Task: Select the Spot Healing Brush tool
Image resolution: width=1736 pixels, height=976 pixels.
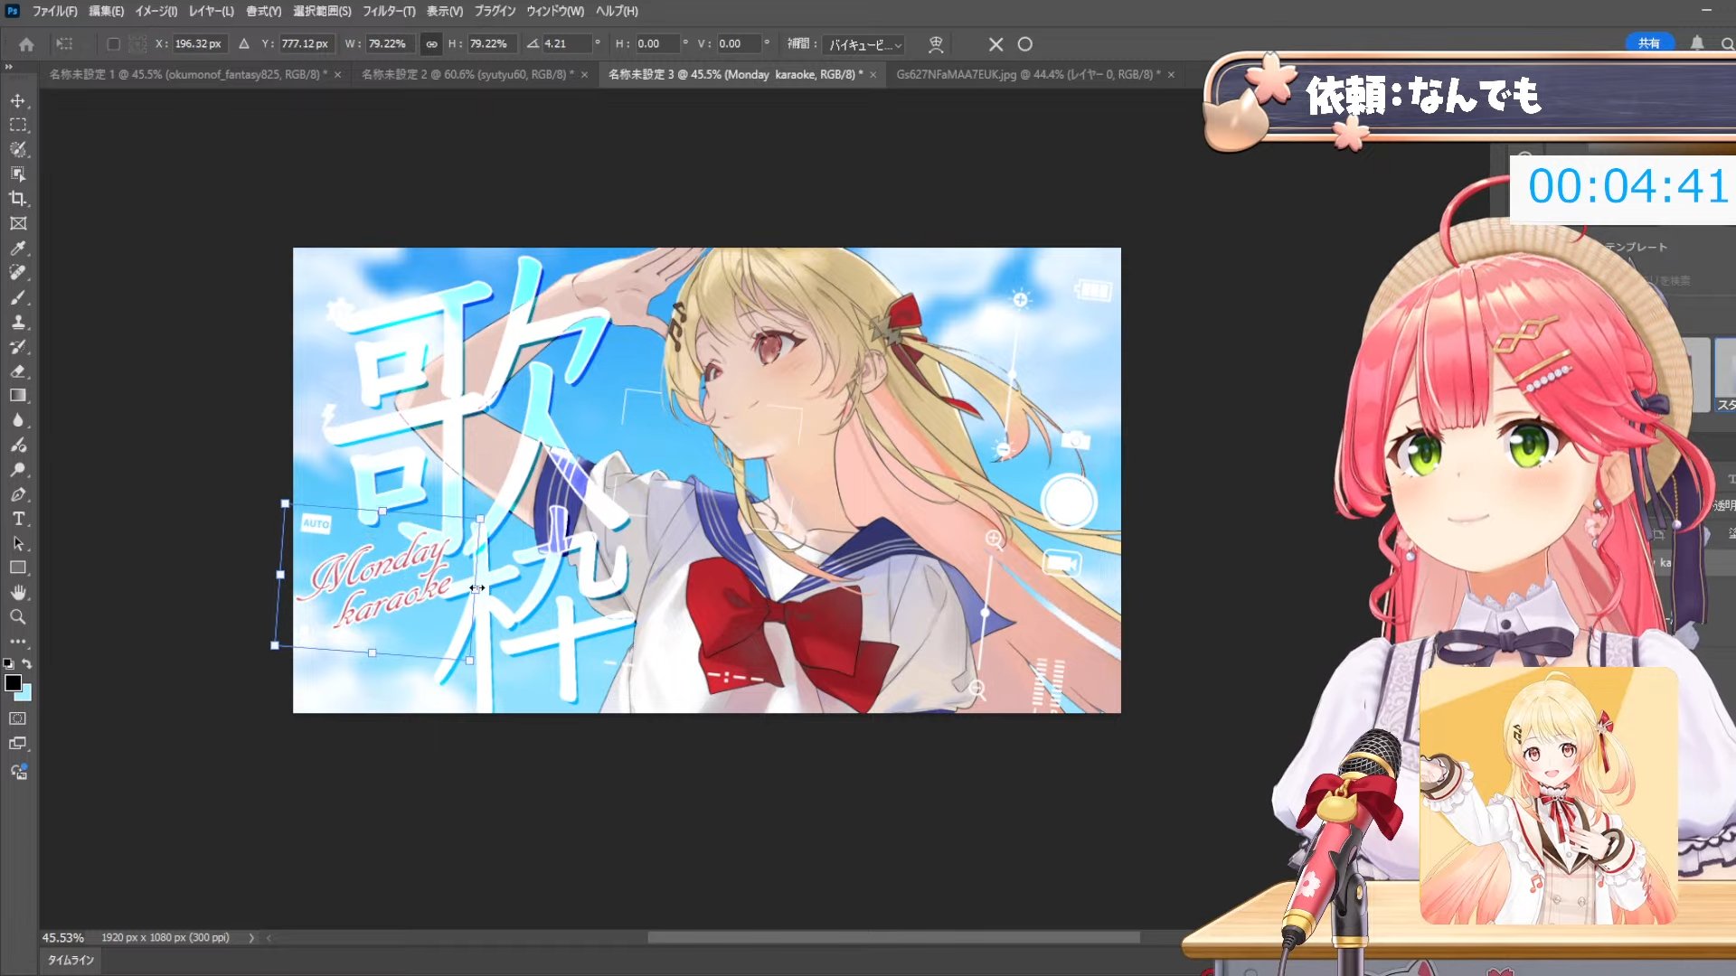Action: click(x=18, y=272)
